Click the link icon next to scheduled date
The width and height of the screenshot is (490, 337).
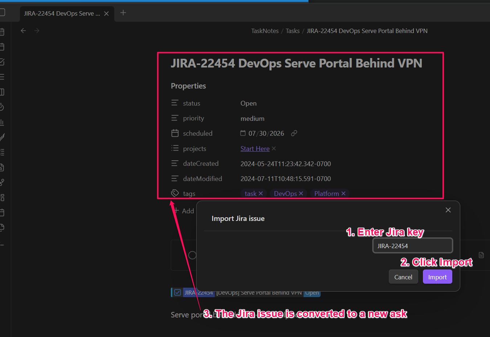[x=294, y=133]
